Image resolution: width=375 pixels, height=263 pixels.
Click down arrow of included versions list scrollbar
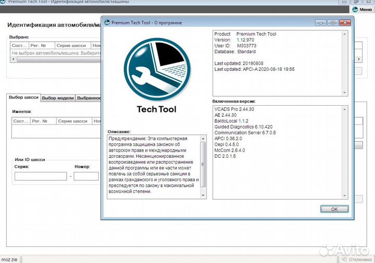[345, 195]
